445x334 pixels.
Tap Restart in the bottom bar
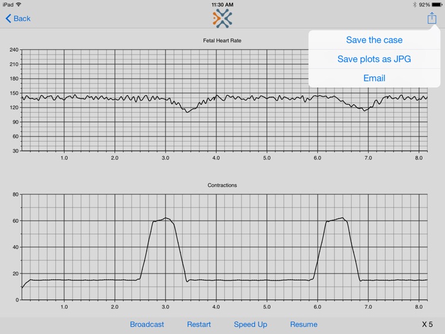click(199, 325)
